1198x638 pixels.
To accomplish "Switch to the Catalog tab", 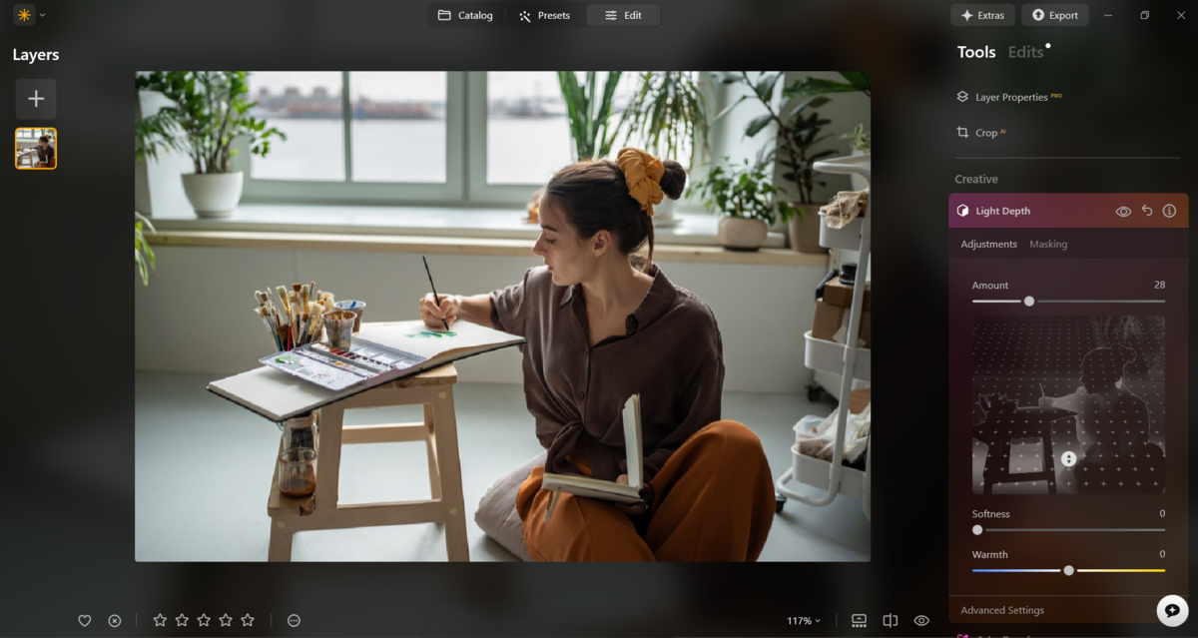I will pyautogui.click(x=465, y=15).
